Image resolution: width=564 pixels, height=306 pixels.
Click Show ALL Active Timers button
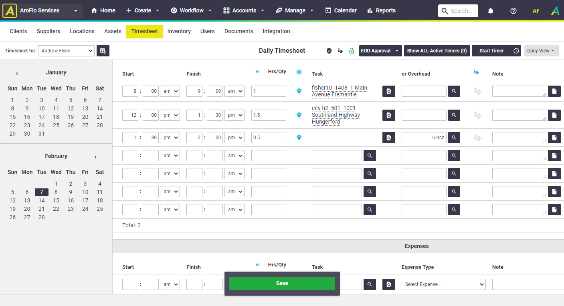coord(437,51)
